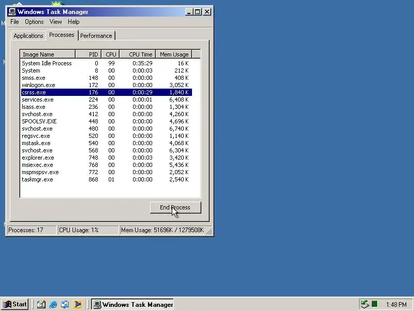The width and height of the screenshot is (414, 311).
Task: Select the highlighted csrss.exe row
Action: coord(107,92)
